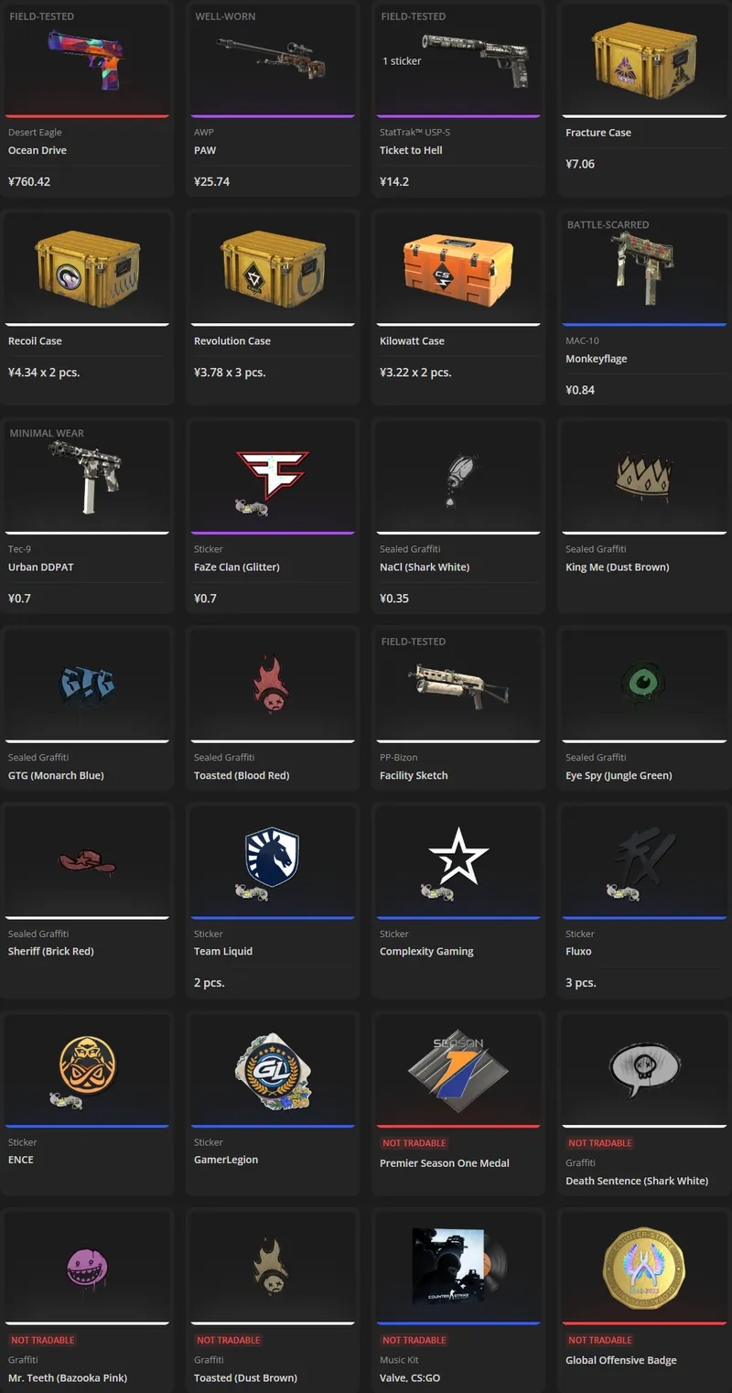Open the Fracture Case item
Screen dimensions: 732x1393
[x=644, y=99]
